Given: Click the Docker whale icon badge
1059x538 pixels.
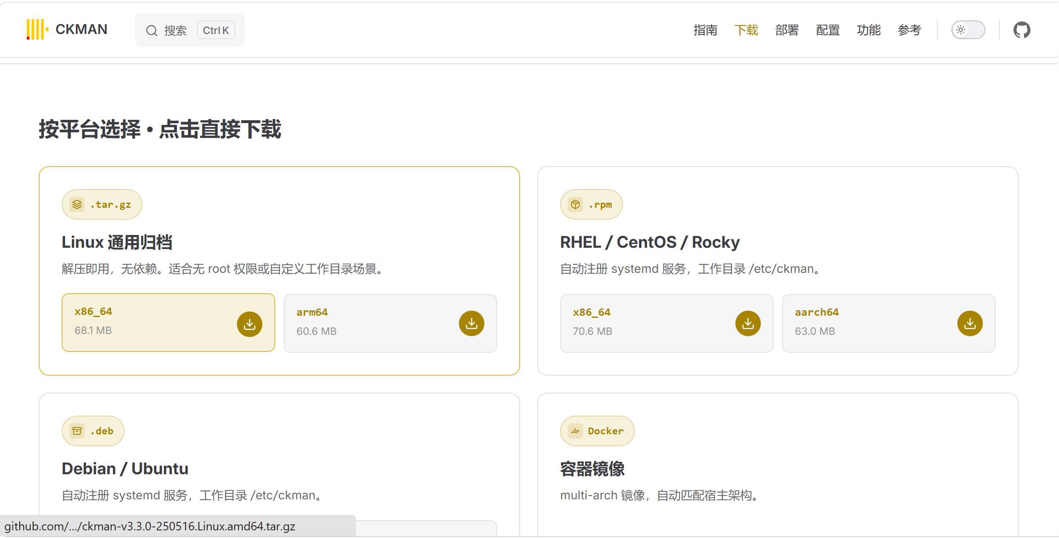Looking at the screenshot, I should 575,431.
